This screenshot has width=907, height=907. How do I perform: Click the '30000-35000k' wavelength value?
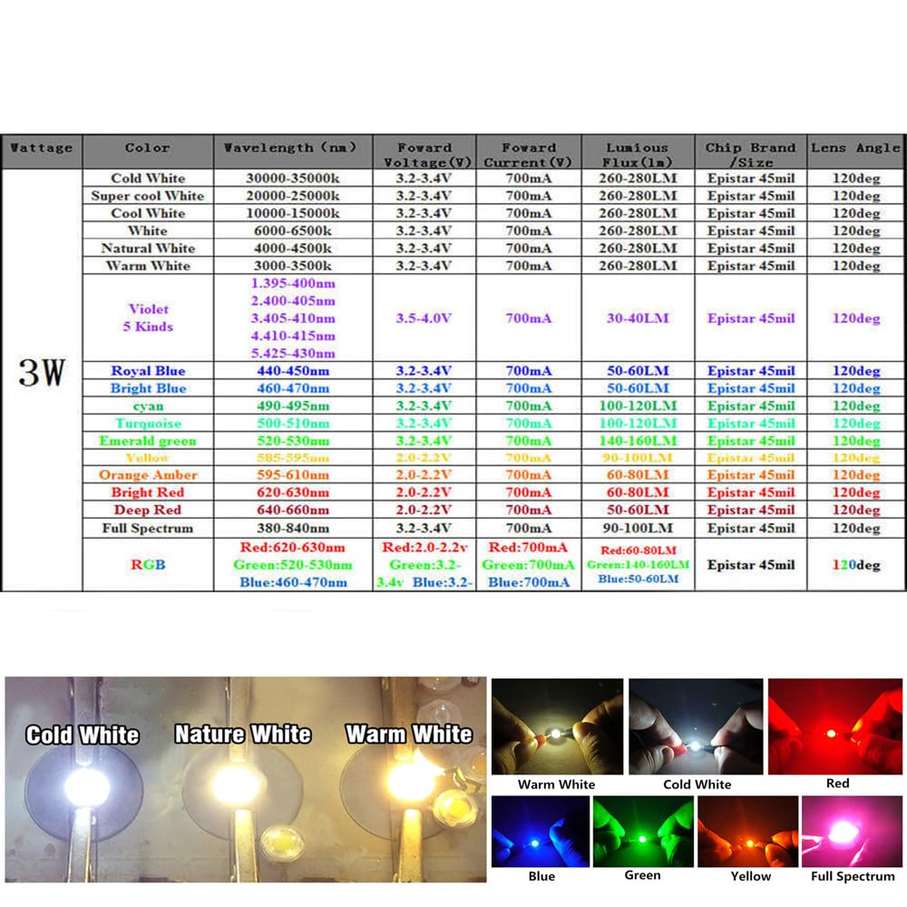tap(293, 178)
